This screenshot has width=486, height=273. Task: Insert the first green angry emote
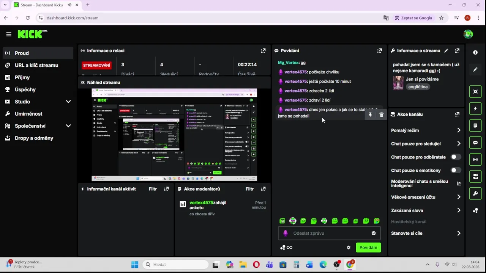(x=282, y=221)
